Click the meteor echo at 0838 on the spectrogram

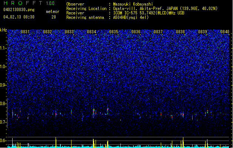point(183,114)
